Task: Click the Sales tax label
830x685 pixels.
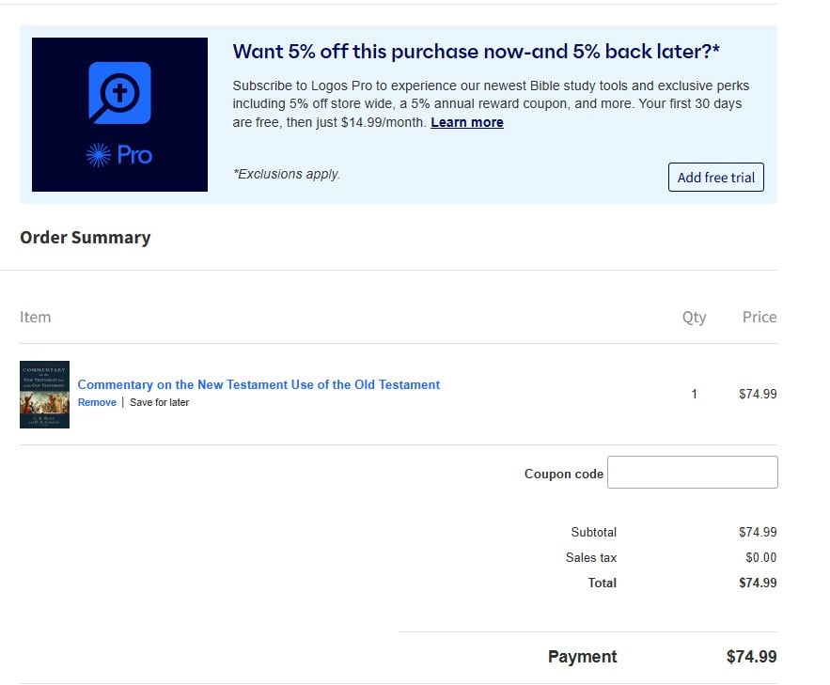Action: (590, 557)
